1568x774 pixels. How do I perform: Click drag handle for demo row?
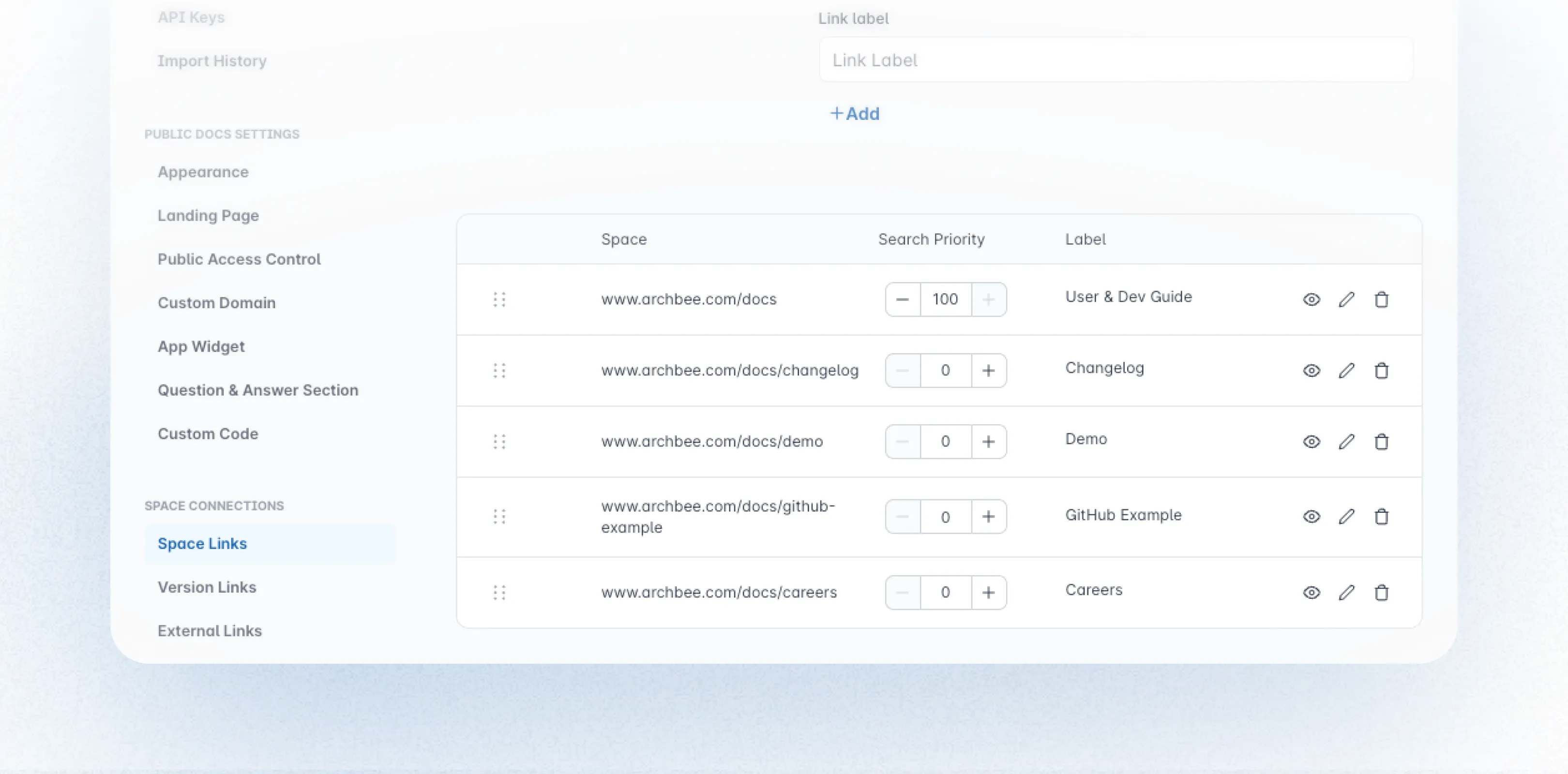point(499,442)
